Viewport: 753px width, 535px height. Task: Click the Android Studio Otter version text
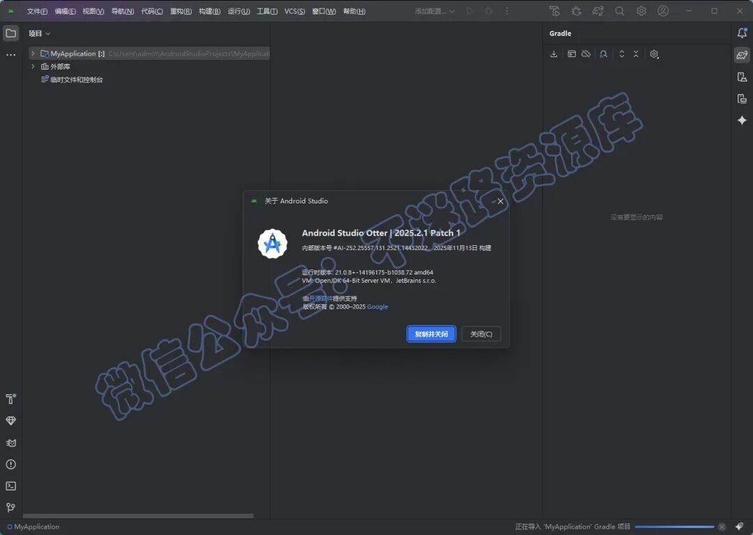381,233
